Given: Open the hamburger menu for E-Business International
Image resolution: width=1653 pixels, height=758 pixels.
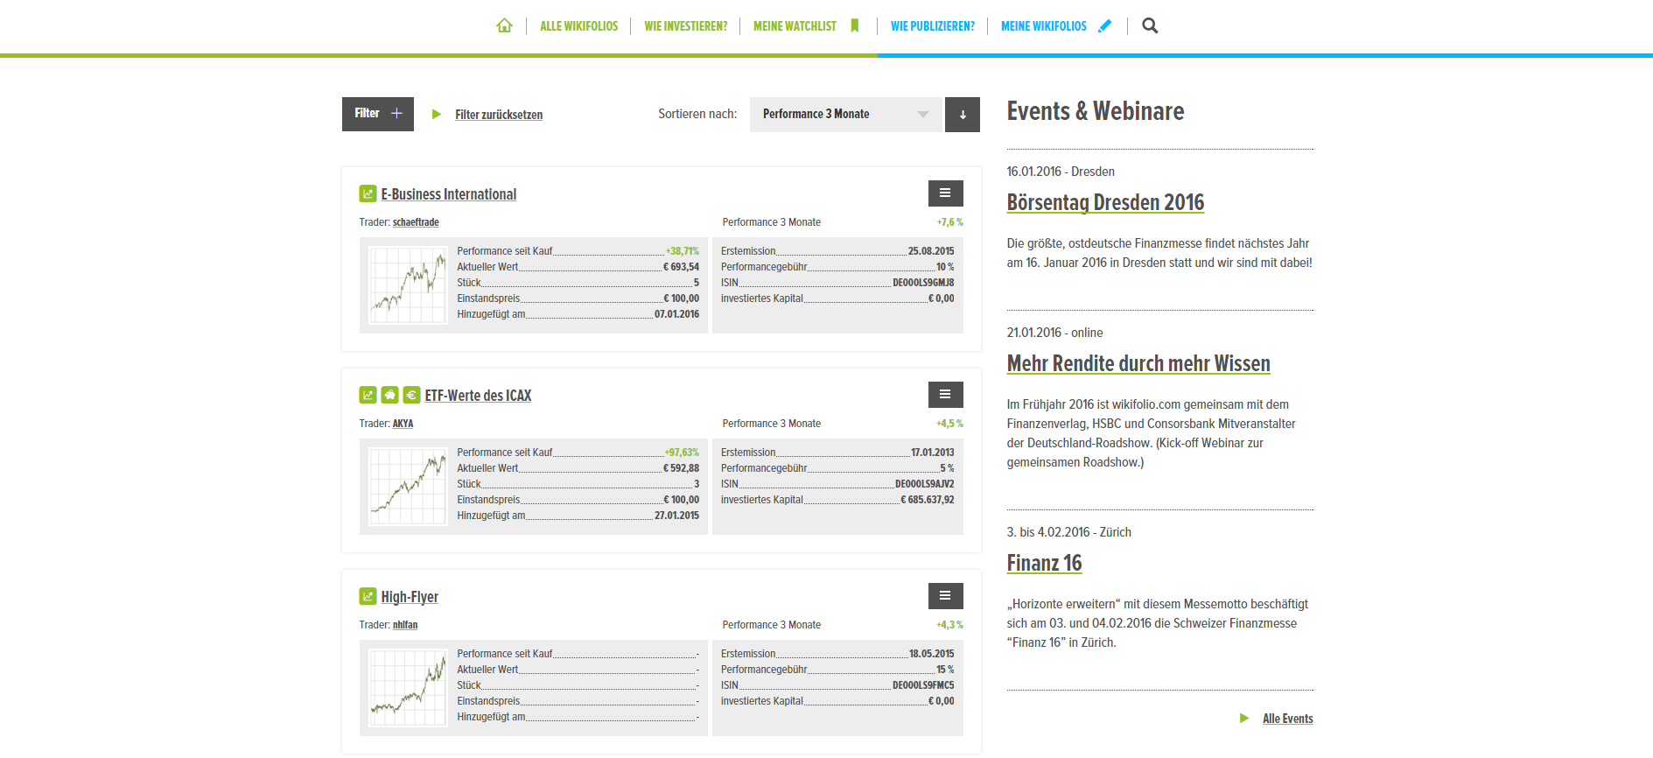Looking at the screenshot, I should [945, 193].
